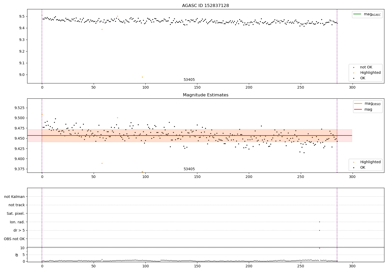The image size is (388, 272).
Task: Click the 9.0 y-axis tick in top plot
Action: point(22,75)
